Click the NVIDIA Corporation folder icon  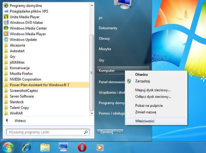(x=6, y=79)
